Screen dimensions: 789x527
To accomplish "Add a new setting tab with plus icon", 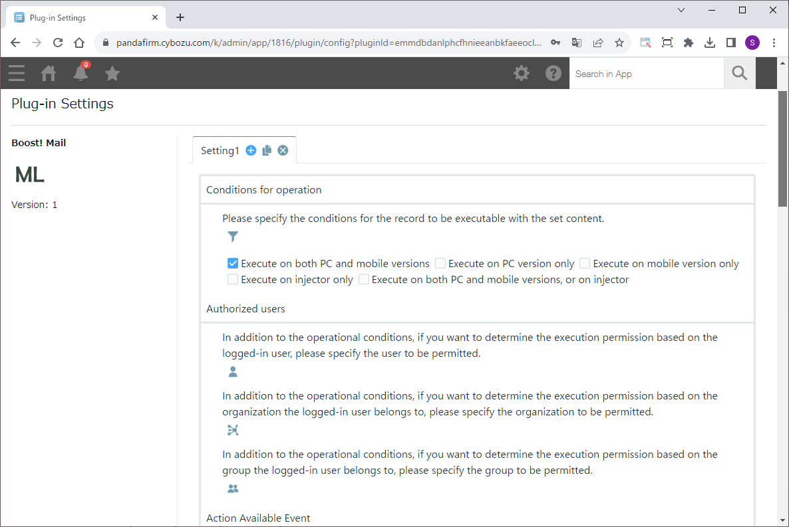I will [251, 151].
